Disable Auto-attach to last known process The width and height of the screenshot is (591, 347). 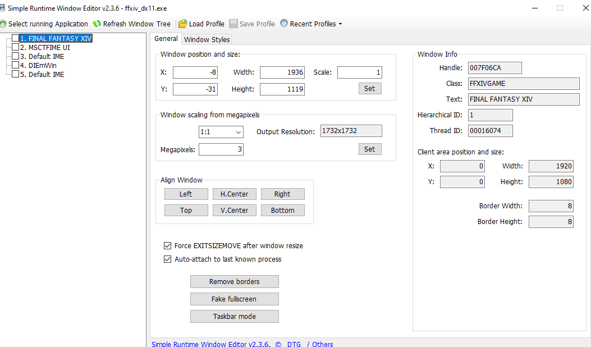pyautogui.click(x=167, y=259)
